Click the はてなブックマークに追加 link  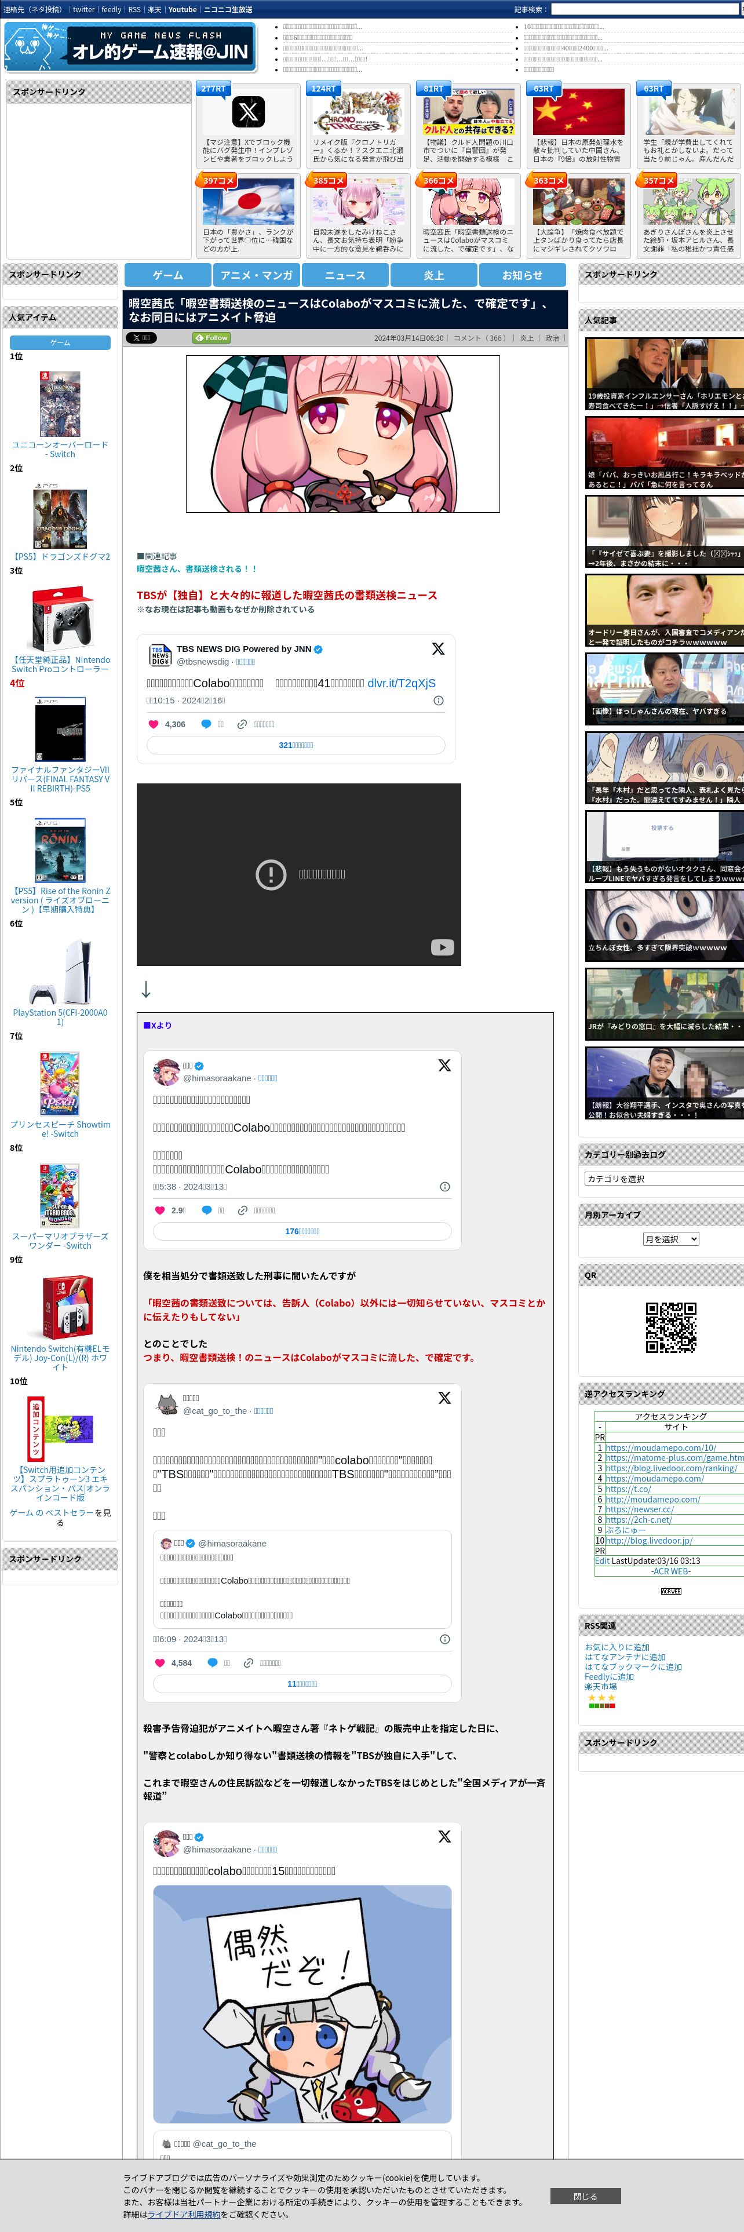633,1667
